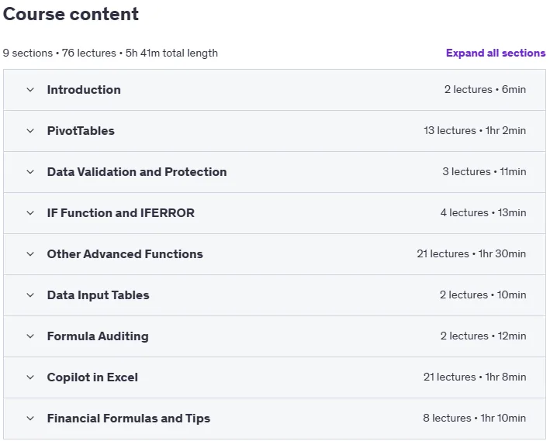Open the Copilot in Excel chevron
The image size is (550, 441).
[30, 377]
